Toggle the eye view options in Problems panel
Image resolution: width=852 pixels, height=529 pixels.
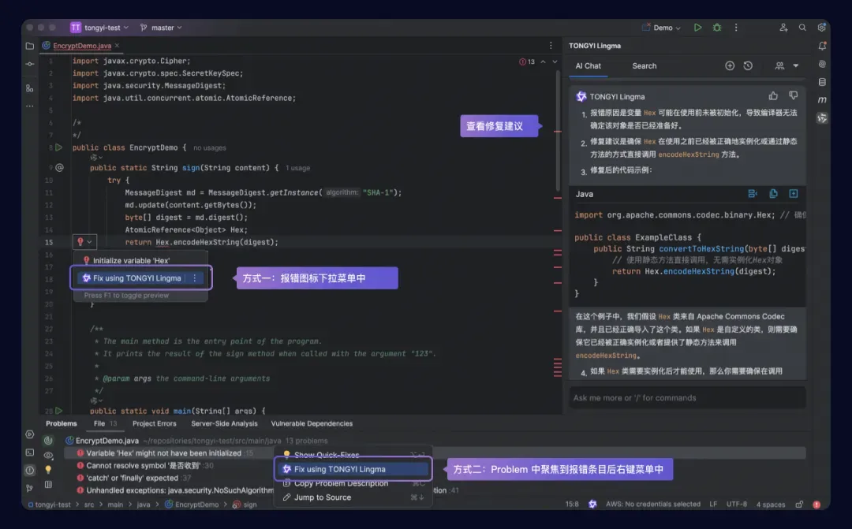[x=48, y=455]
